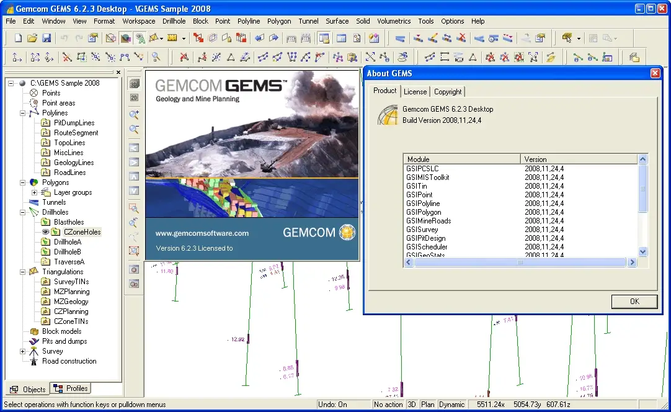Image resolution: width=671 pixels, height=412 pixels.
Task: Collapse the Polylines tree node
Action: 23,113
